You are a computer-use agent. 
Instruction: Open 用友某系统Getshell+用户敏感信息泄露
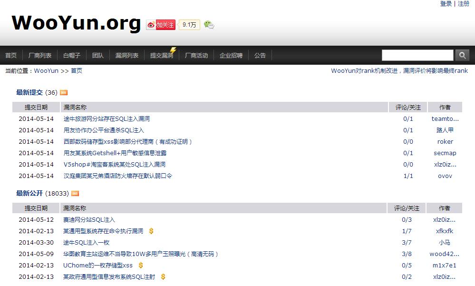point(115,153)
